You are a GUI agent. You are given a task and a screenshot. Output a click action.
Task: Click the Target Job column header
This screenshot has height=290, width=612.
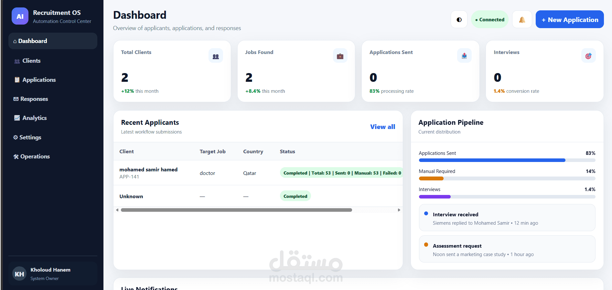click(212, 151)
